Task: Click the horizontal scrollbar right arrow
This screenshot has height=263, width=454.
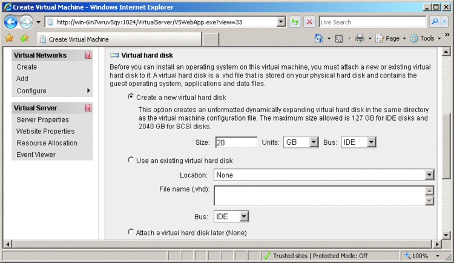Action: 436,244
